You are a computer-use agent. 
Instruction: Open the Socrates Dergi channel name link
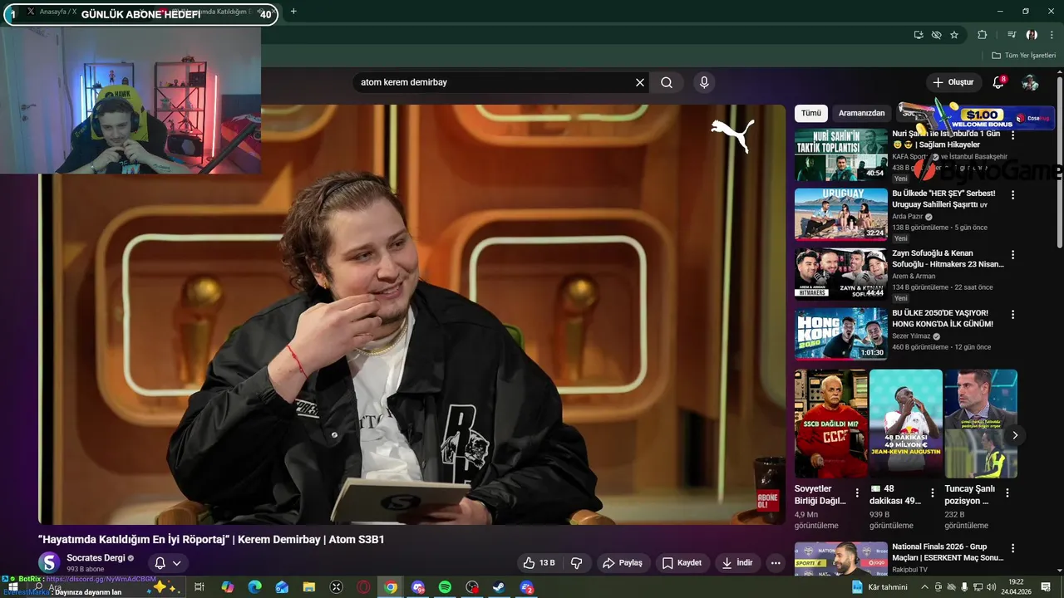coord(96,558)
